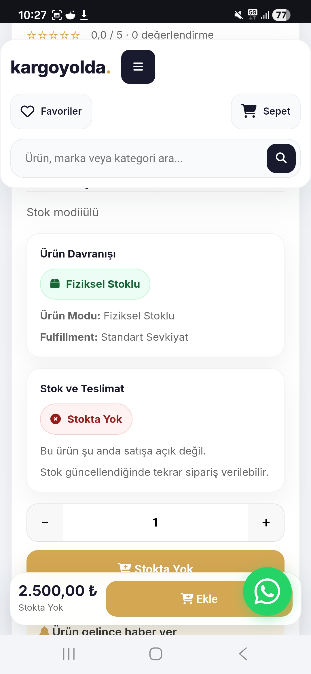
Task: Tap the heart icon in Favoriler
Action: pyautogui.click(x=28, y=111)
